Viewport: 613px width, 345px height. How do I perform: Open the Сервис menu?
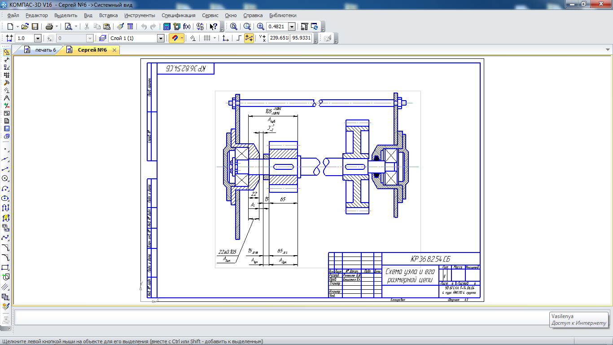[x=210, y=15]
